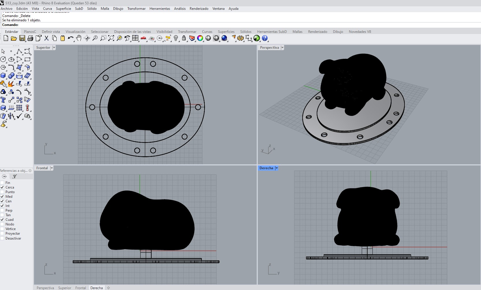
Task: Open the Rhino help question icon
Action: (265, 38)
